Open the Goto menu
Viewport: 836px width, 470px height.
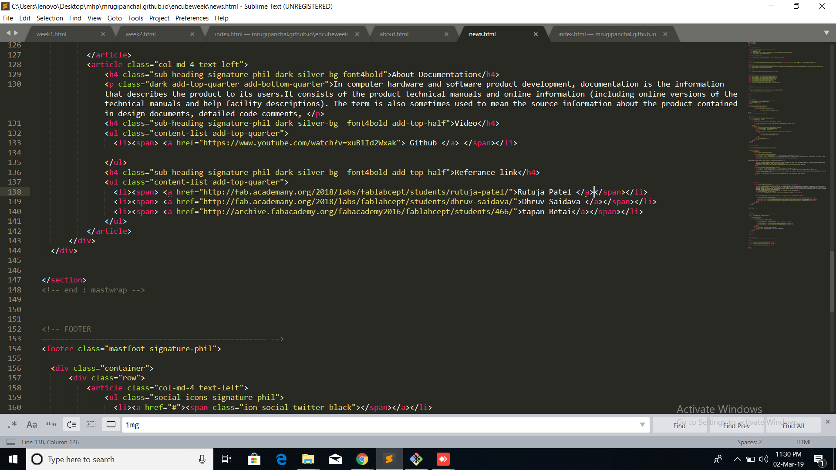pyautogui.click(x=115, y=18)
